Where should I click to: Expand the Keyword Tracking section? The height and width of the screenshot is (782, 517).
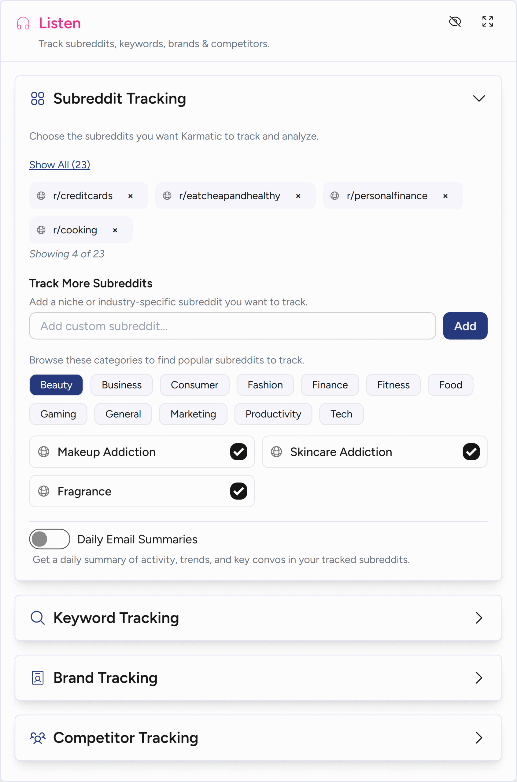479,618
